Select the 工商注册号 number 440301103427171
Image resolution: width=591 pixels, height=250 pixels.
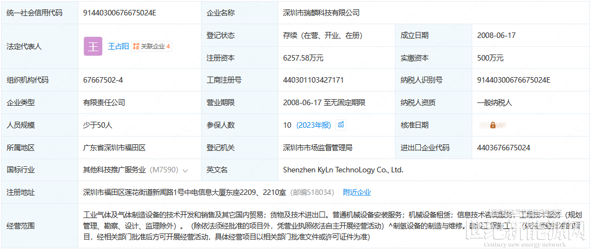tap(313, 80)
